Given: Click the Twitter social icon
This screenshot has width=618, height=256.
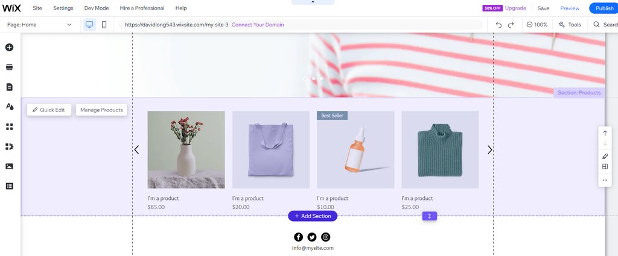Looking at the screenshot, I should pyautogui.click(x=312, y=237).
